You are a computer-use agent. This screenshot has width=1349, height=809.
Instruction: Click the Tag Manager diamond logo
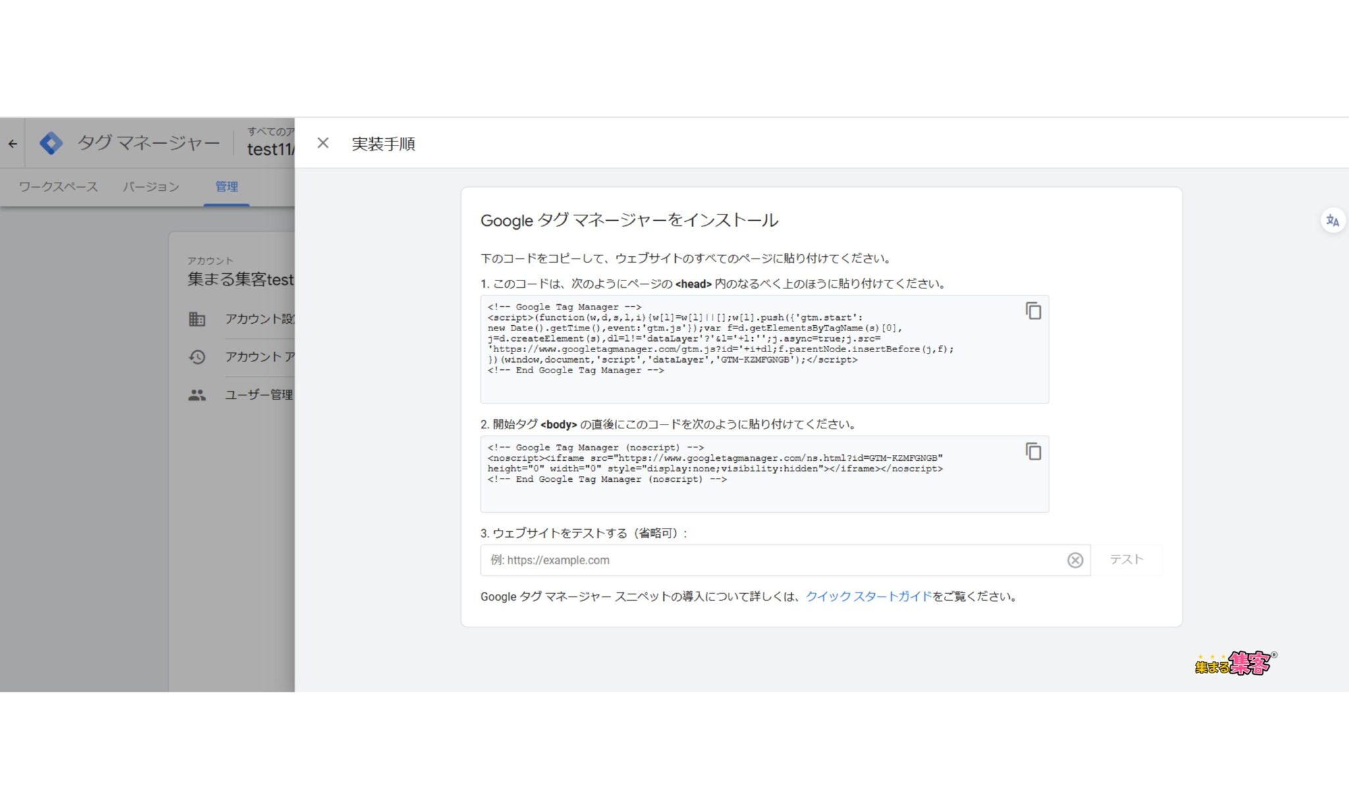point(51,143)
